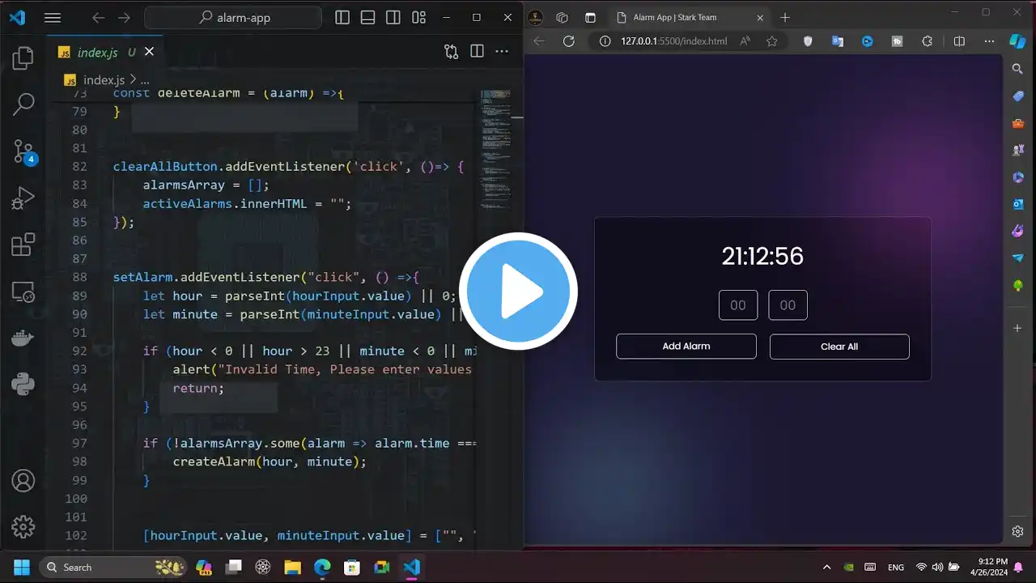Image resolution: width=1036 pixels, height=583 pixels.
Task: Toggle Edge split screen
Action: click(x=959, y=41)
